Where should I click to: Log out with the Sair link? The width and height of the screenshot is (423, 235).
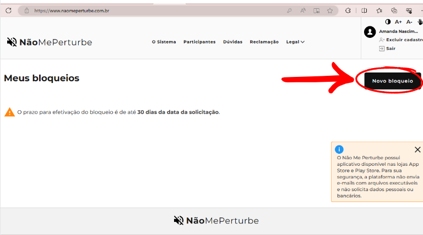pos(387,49)
